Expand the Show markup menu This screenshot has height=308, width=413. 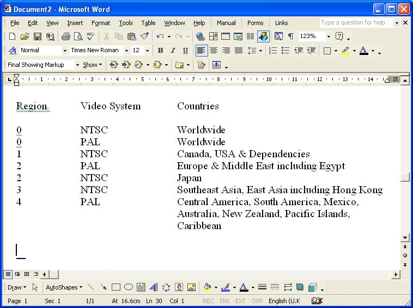[x=93, y=65]
